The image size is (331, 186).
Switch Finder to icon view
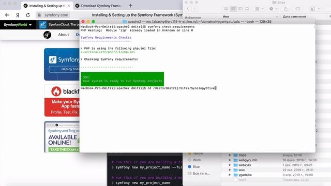coord(226,9)
